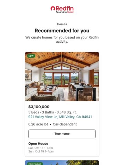This screenshot has width=124, height=165.
Task: Open the living room listing photo
Action: tap(62, 76)
